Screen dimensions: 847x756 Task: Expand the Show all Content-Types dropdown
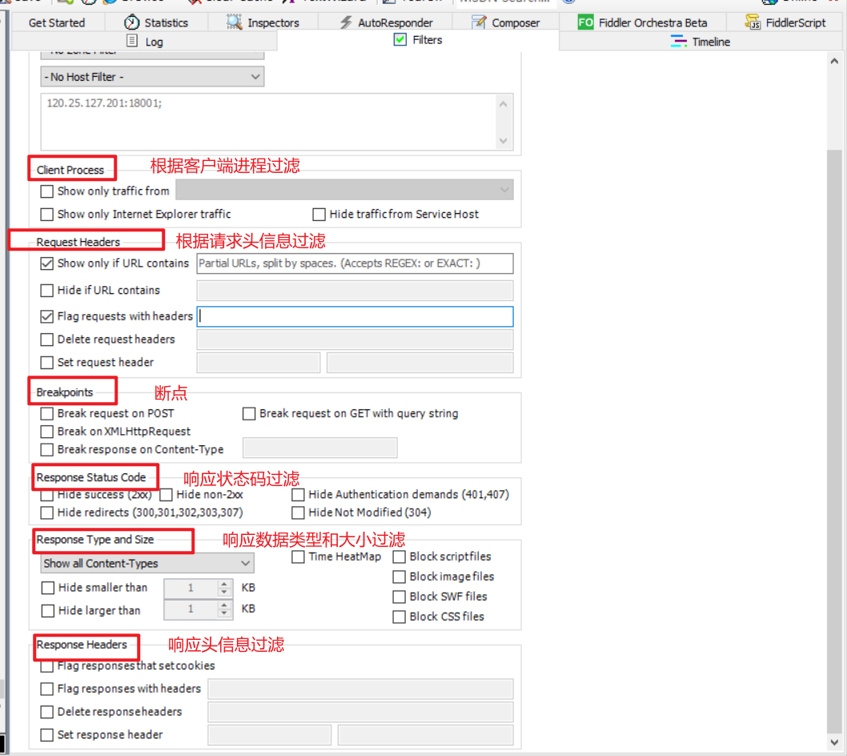pos(147,564)
